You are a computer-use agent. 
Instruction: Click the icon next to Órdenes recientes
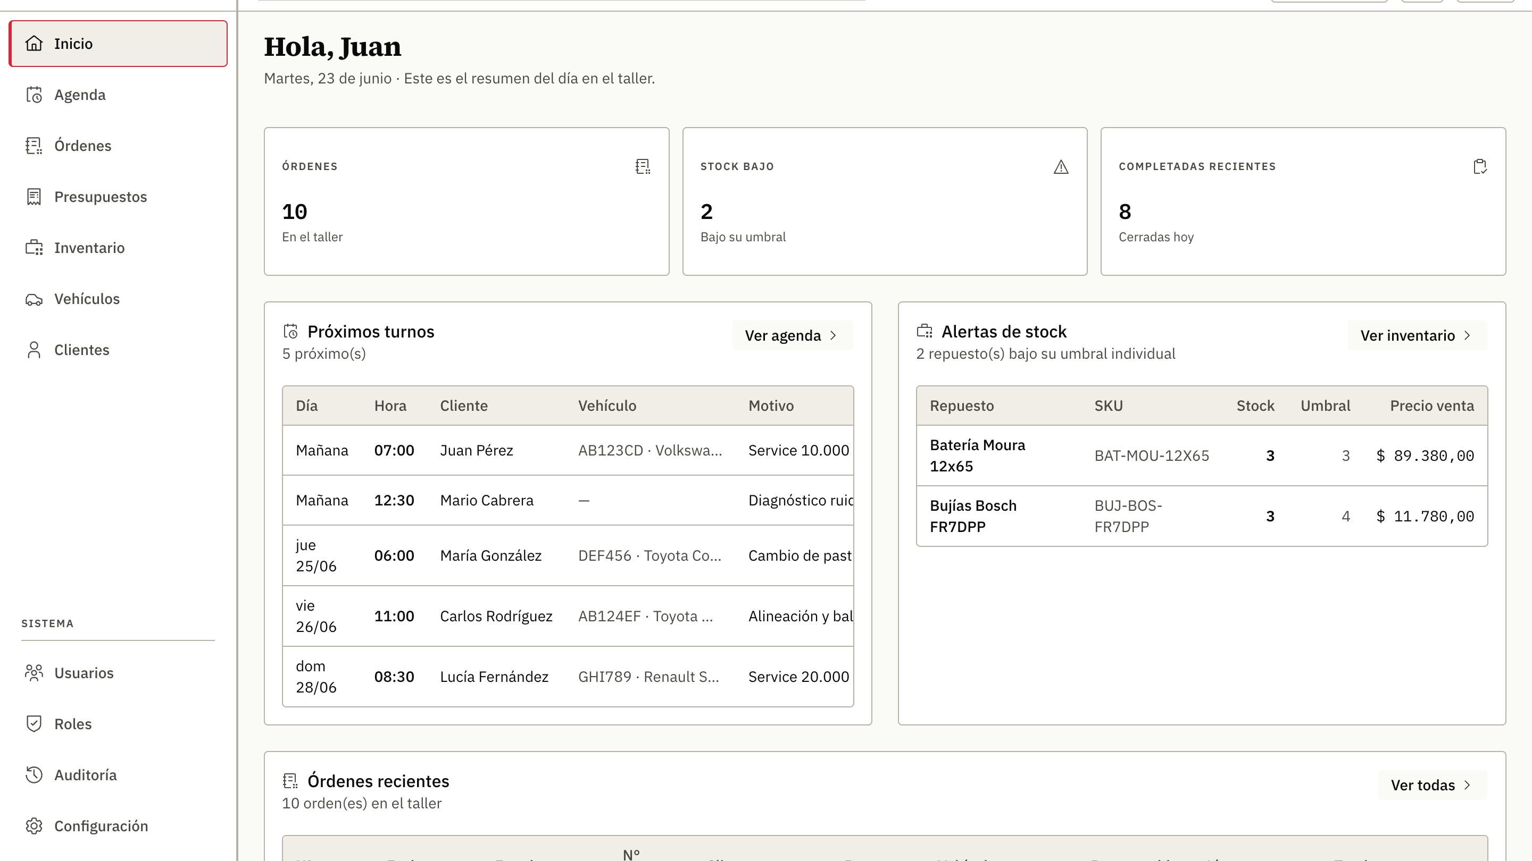pos(290,781)
